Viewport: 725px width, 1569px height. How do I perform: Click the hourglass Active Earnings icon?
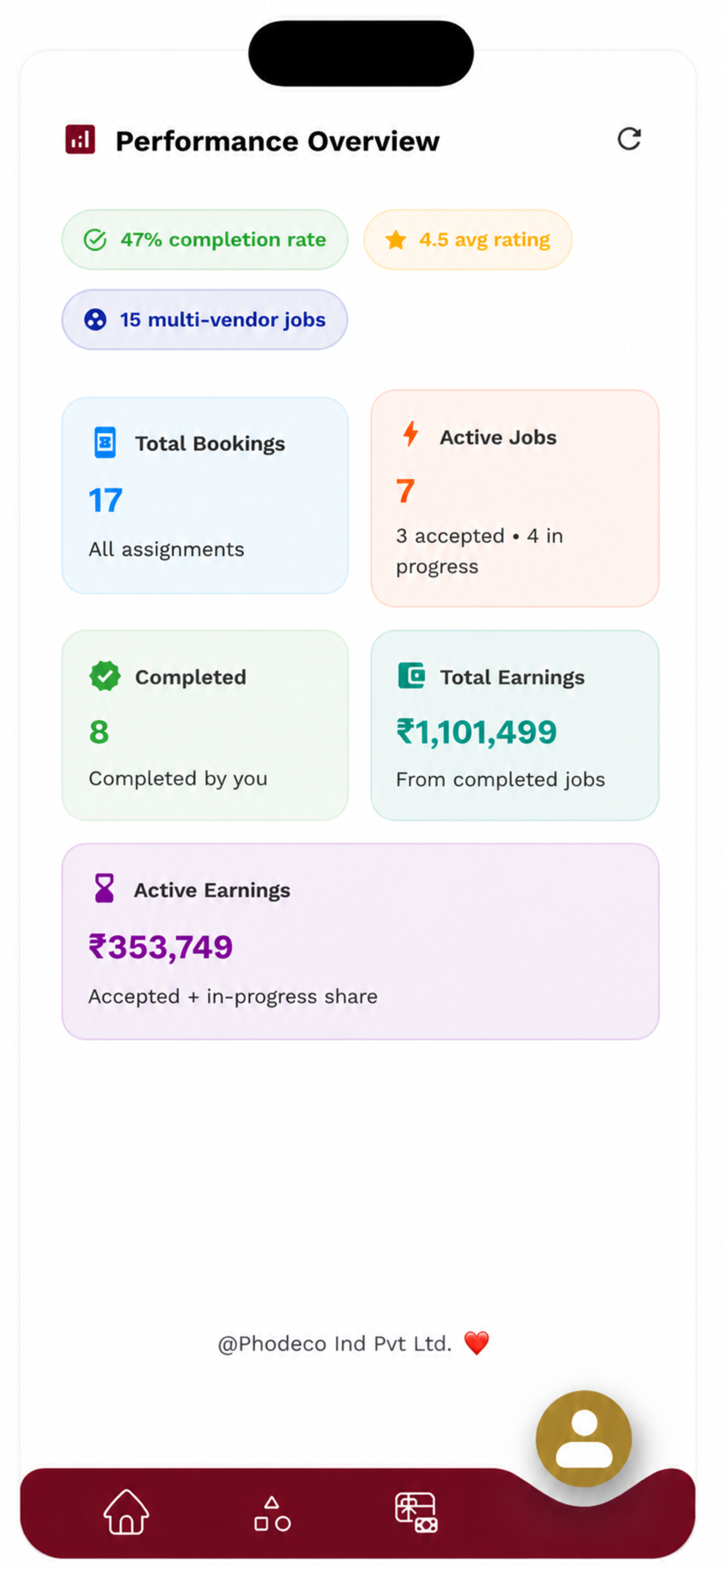104,888
